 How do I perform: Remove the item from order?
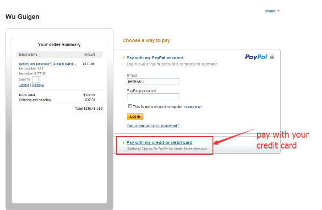tap(38, 85)
